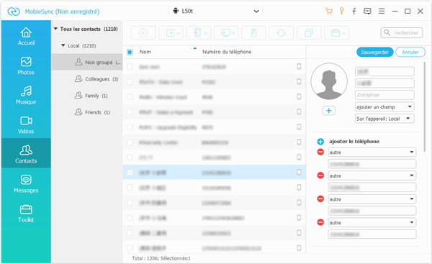Open the third autre phone type dropdown

point(372,199)
